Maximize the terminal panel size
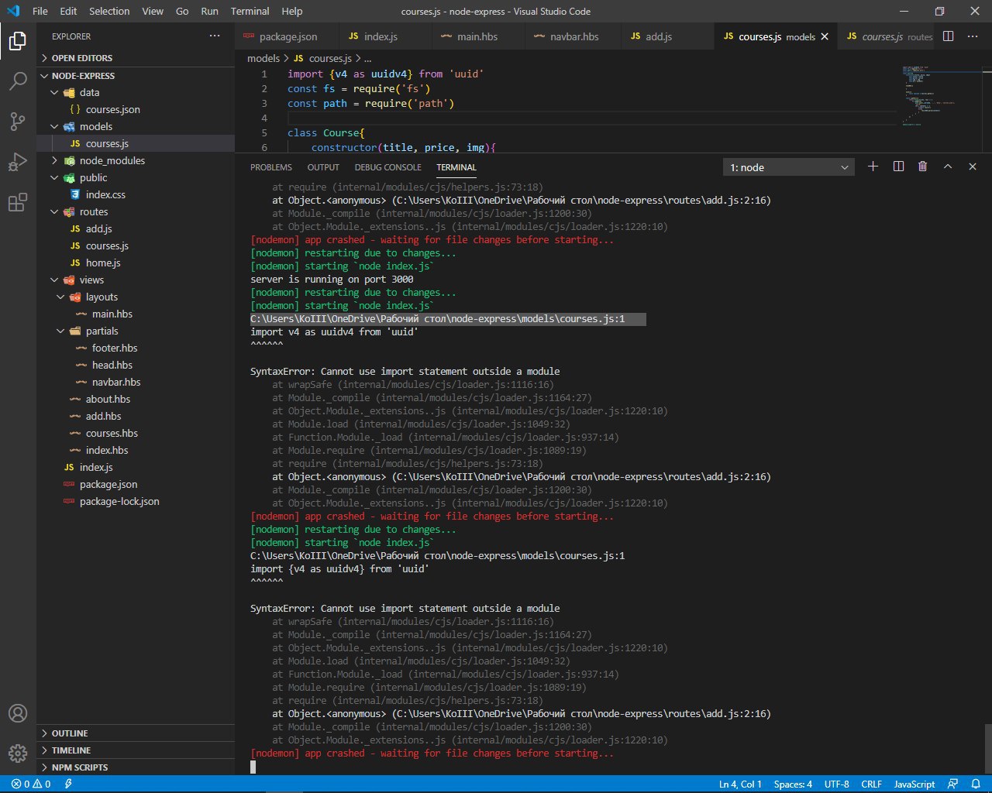Viewport: 992px width, 793px height. (x=947, y=166)
